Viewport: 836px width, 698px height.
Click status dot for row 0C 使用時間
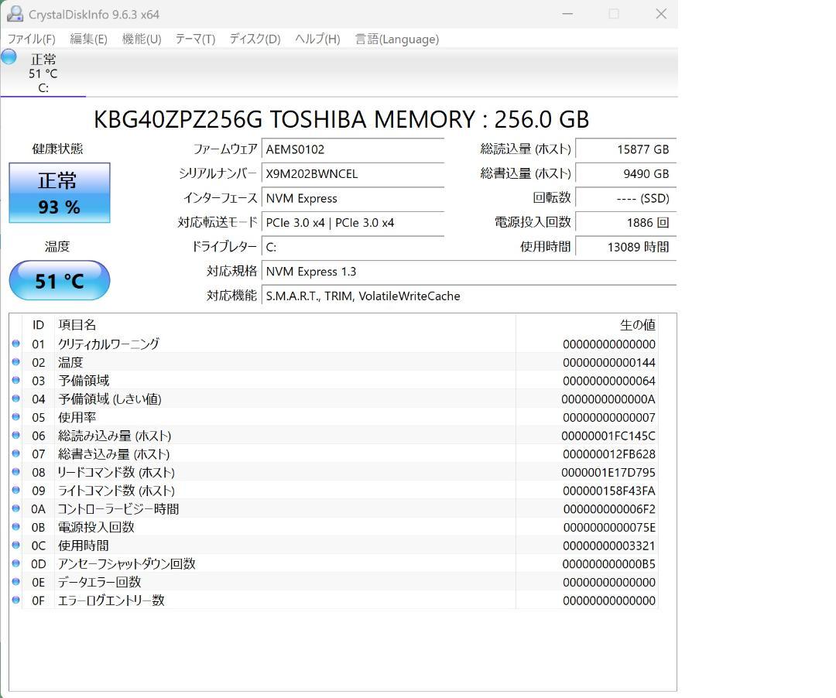click(x=16, y=545)
